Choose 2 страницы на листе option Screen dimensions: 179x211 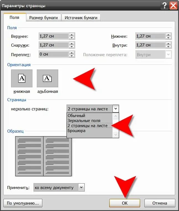tap(89, 126)
